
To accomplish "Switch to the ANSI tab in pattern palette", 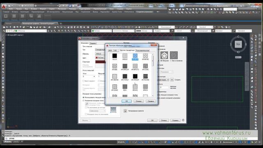I will point(110,51).
